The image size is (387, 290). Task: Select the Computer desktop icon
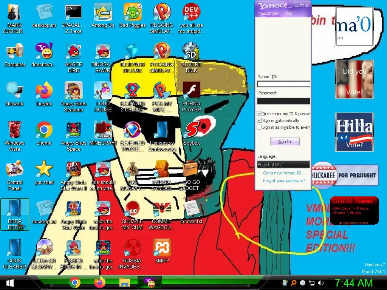tap(15, 55)
